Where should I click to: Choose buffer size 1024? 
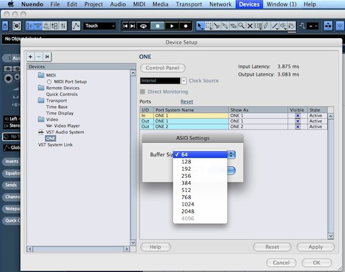point(200,204)
